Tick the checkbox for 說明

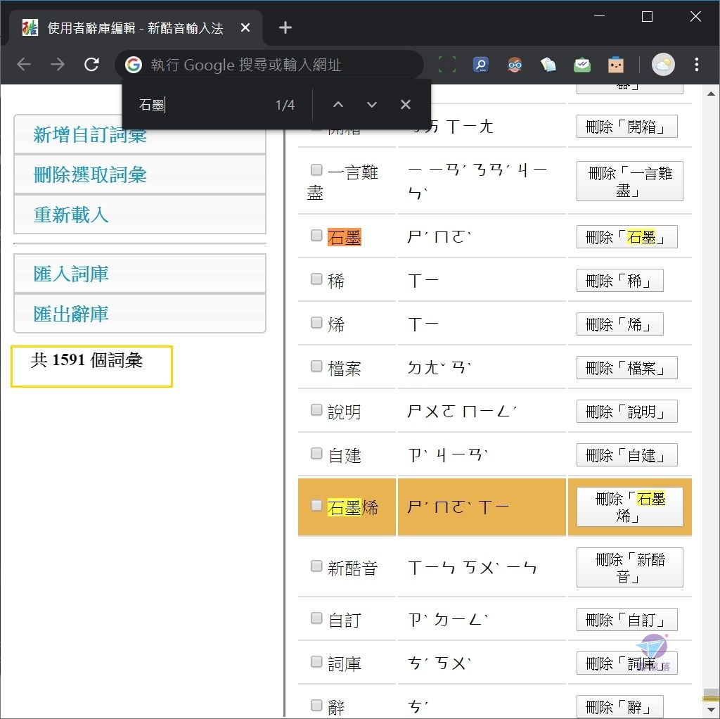coord(316,410)
